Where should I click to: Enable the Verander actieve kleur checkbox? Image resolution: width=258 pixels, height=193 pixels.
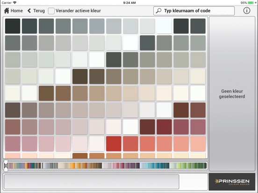[x=51, y=11]
